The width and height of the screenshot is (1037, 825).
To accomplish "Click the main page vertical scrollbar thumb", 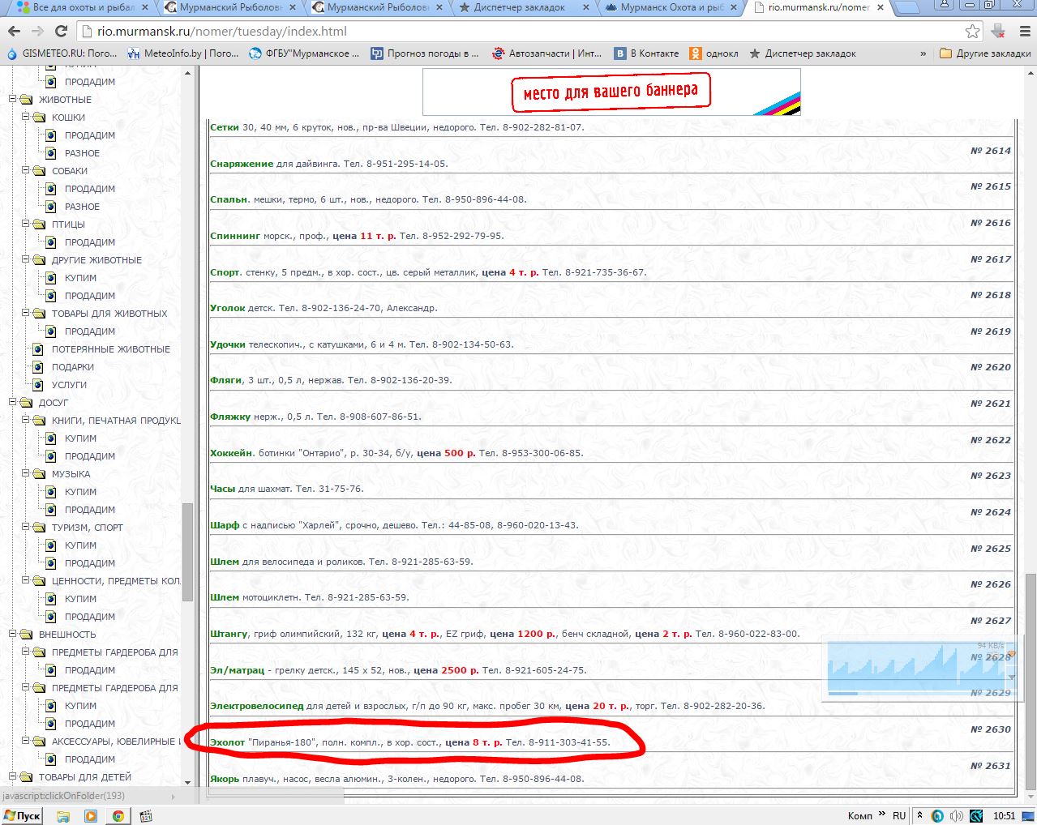I will coord(1031,681).
